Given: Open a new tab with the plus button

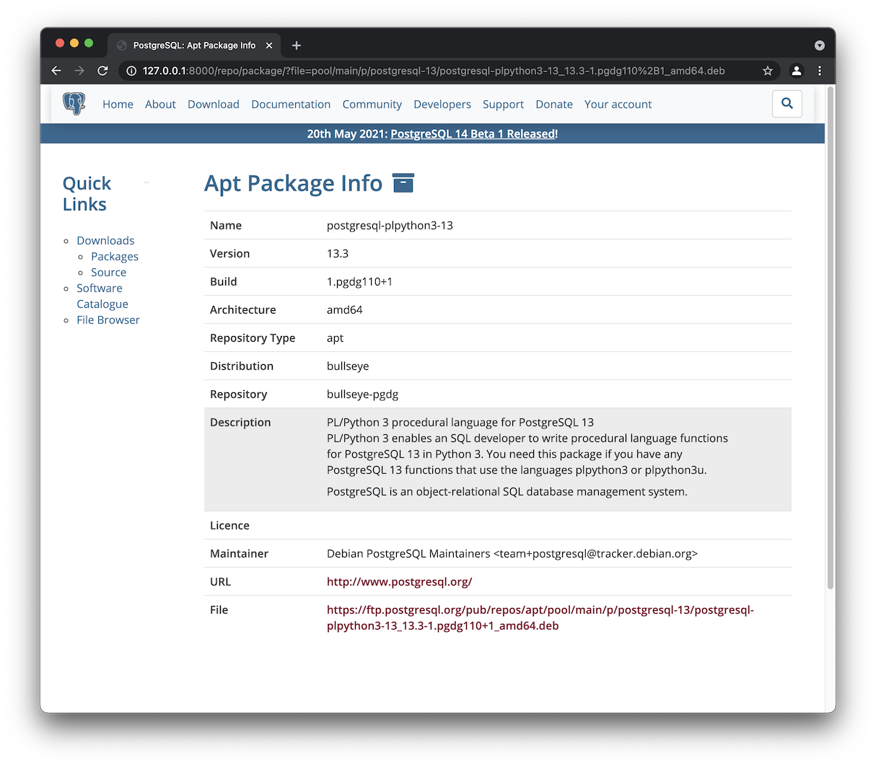Looking at the screenshot, I should 297,45.
